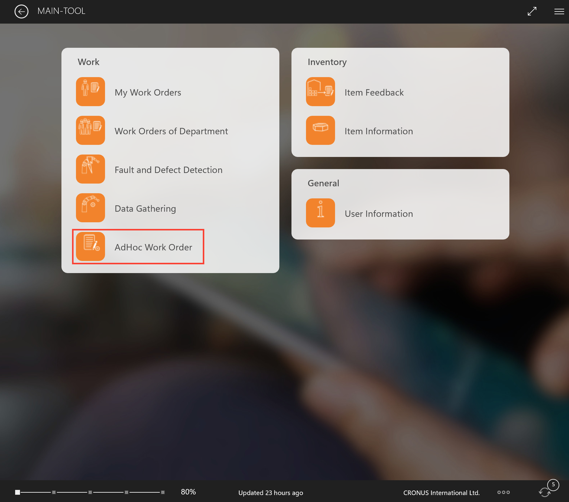Click CRONUS International Ltd. company name
Viewport: 569px width, 502px height.
coord(441,493)
